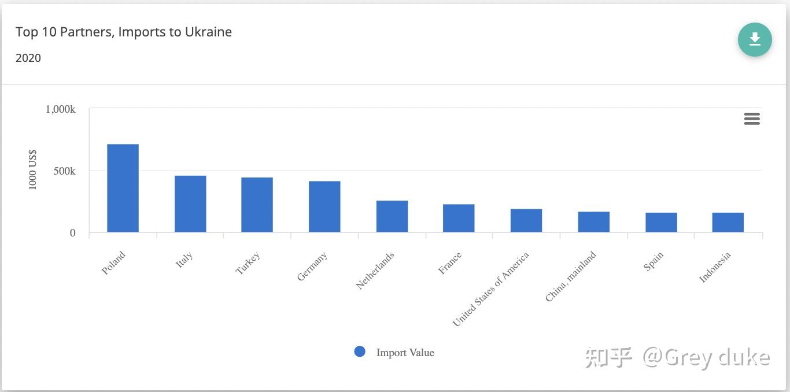The image size is (790, 392).
Task: Select the Poland bar
Action: coord(123,188)
